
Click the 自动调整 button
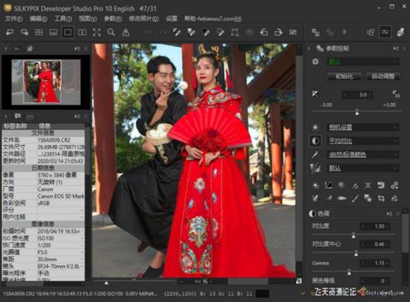[x=383, y=77]
